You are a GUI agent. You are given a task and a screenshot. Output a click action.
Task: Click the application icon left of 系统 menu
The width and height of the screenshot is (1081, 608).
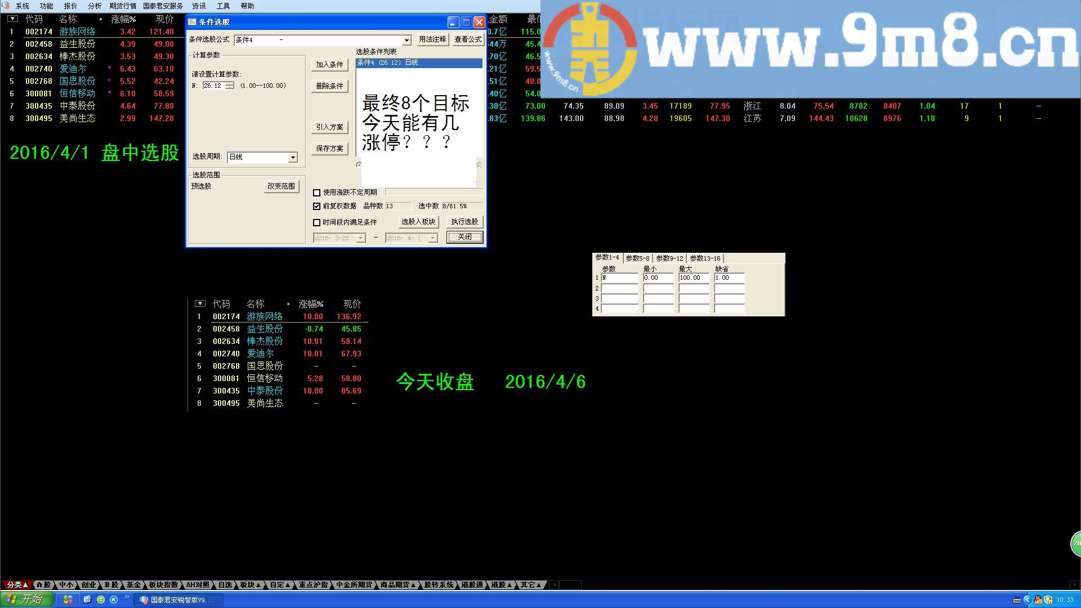[x=6, y=6]
